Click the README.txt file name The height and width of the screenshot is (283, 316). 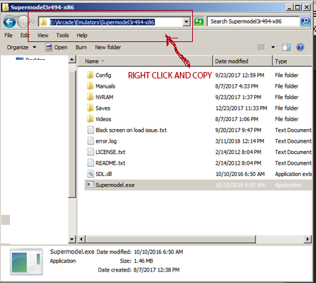(x=110, y=163)
